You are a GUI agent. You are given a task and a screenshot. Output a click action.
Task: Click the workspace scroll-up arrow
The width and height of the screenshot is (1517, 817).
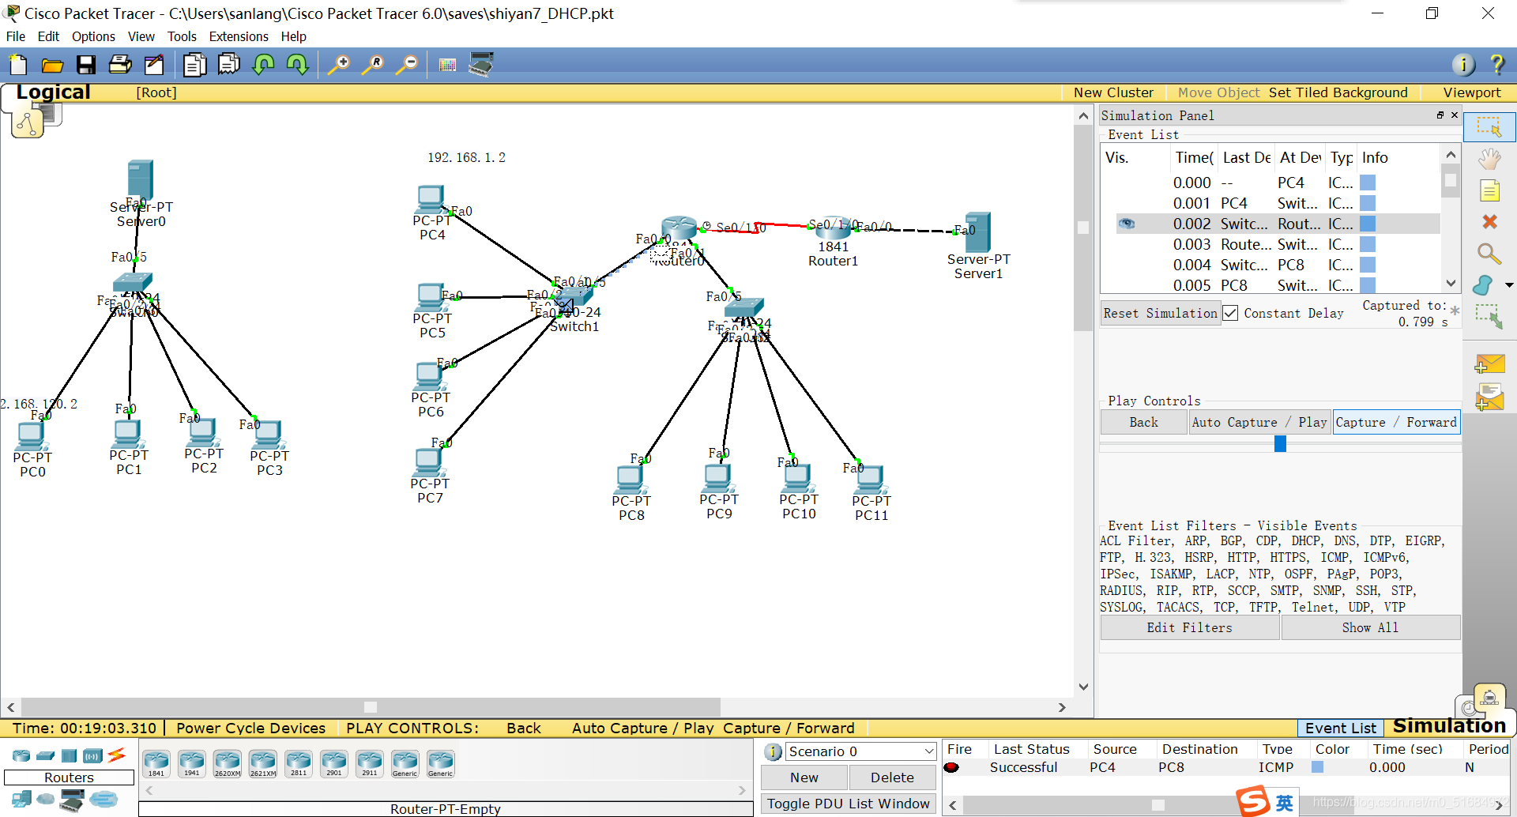pyautogui.click(x=1083, y=116)
